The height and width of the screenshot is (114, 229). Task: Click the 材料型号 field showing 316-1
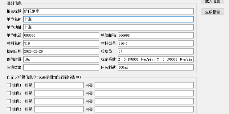[156, 43]
